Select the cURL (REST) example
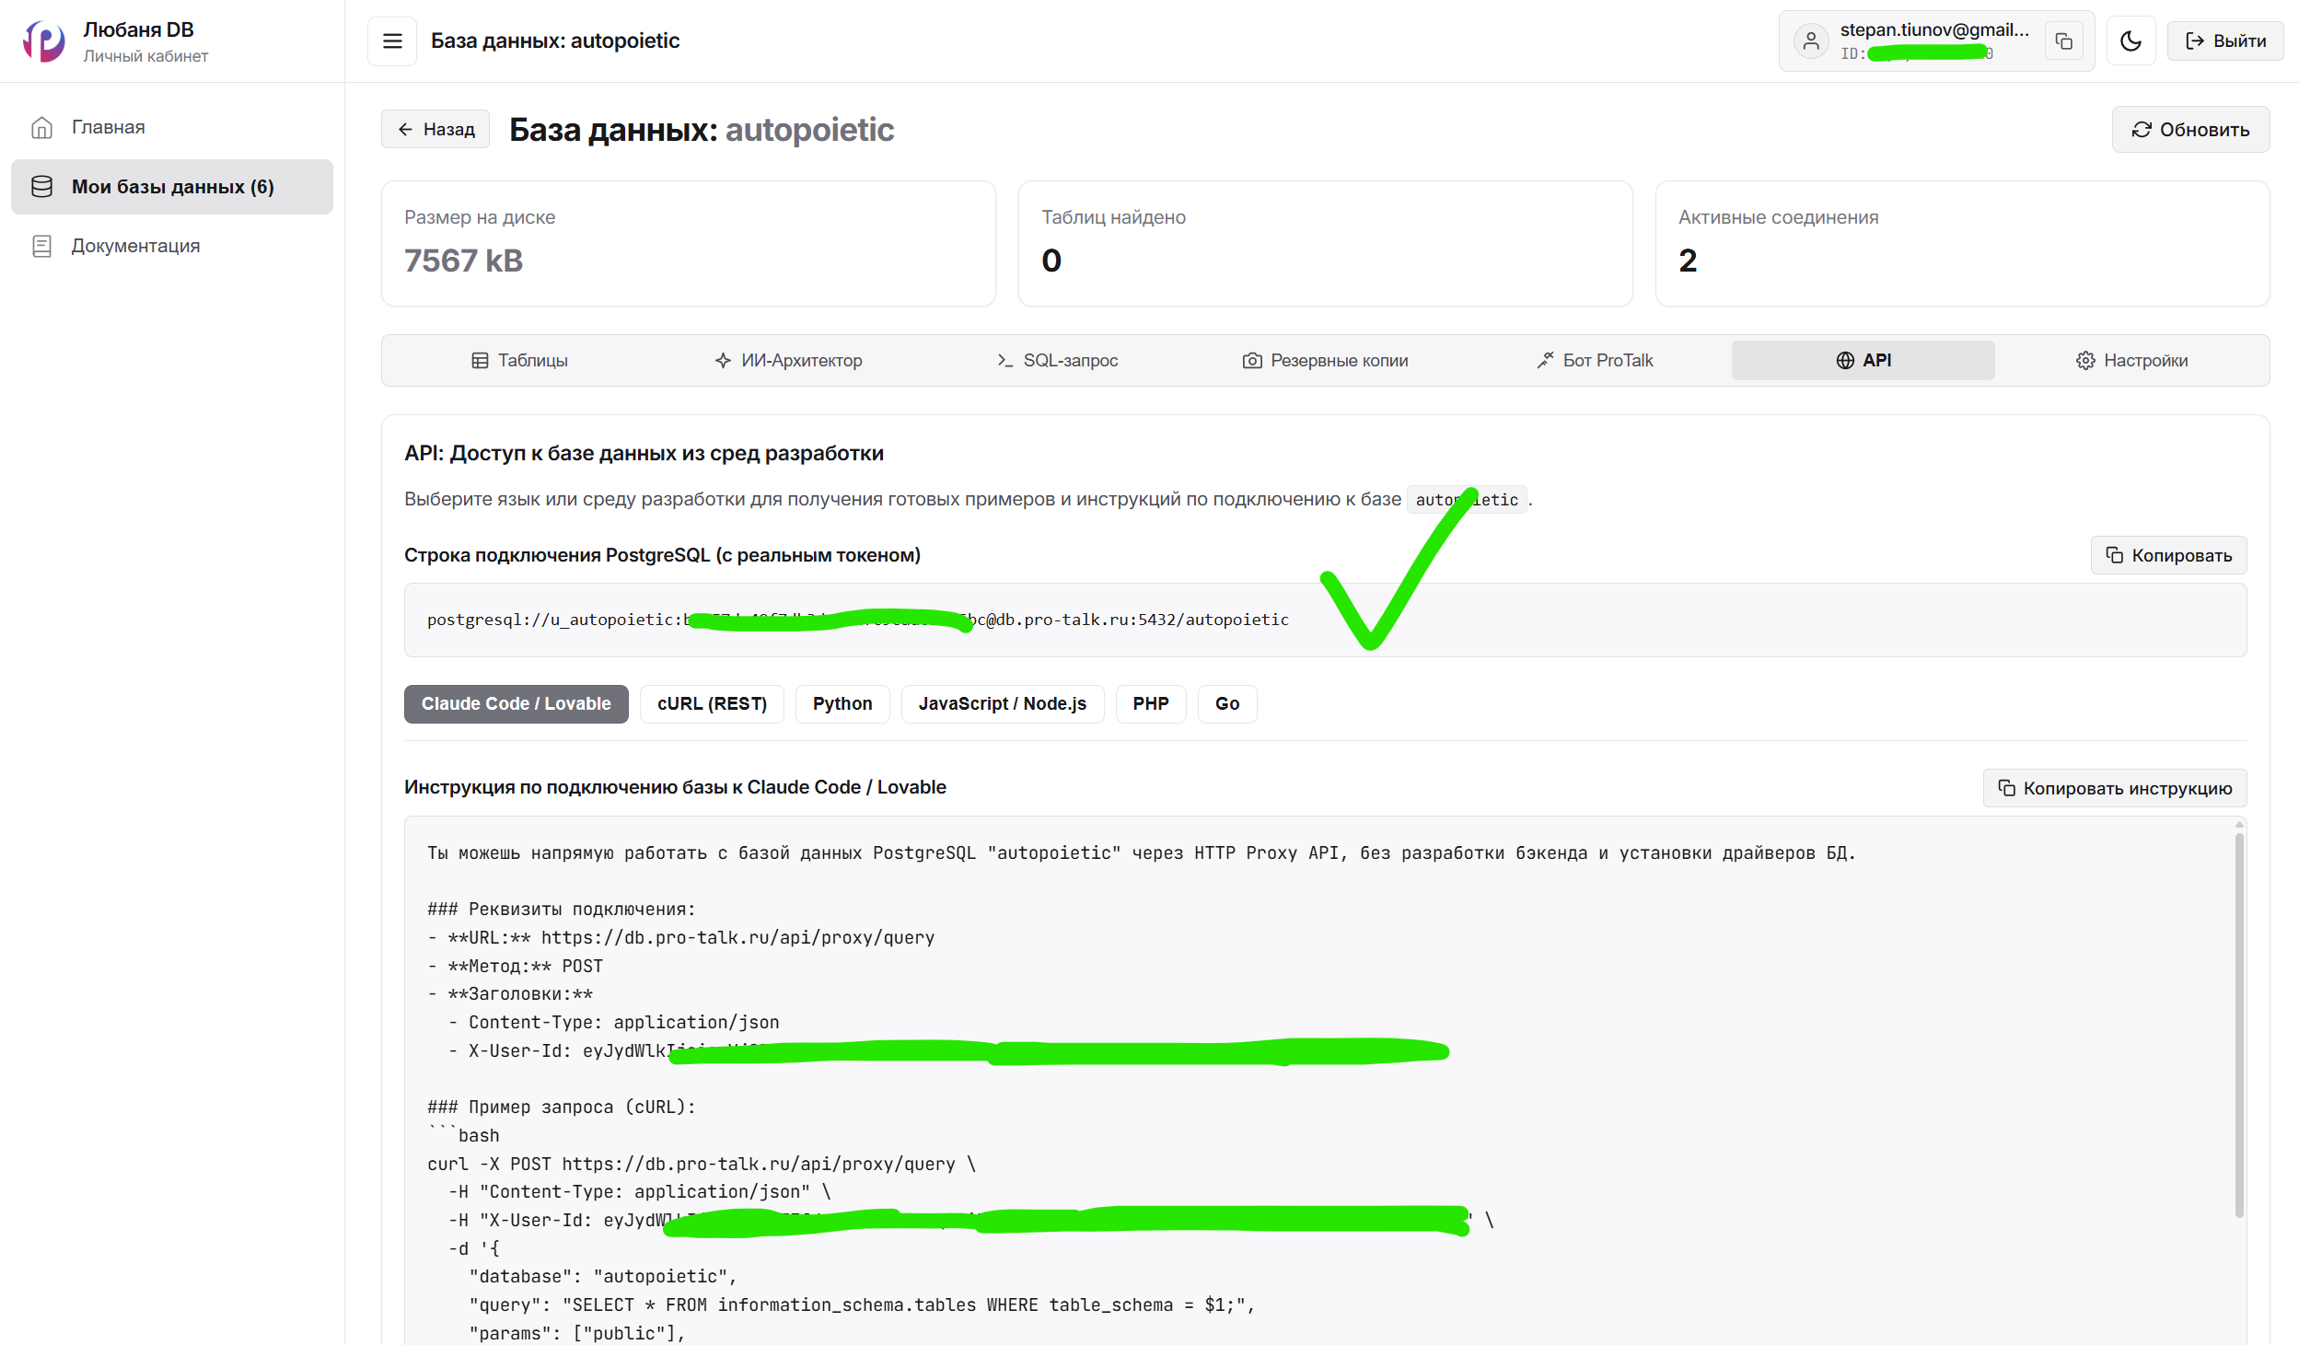Viewport: 2299px width, 1345px height. click(x=712, y=704)
